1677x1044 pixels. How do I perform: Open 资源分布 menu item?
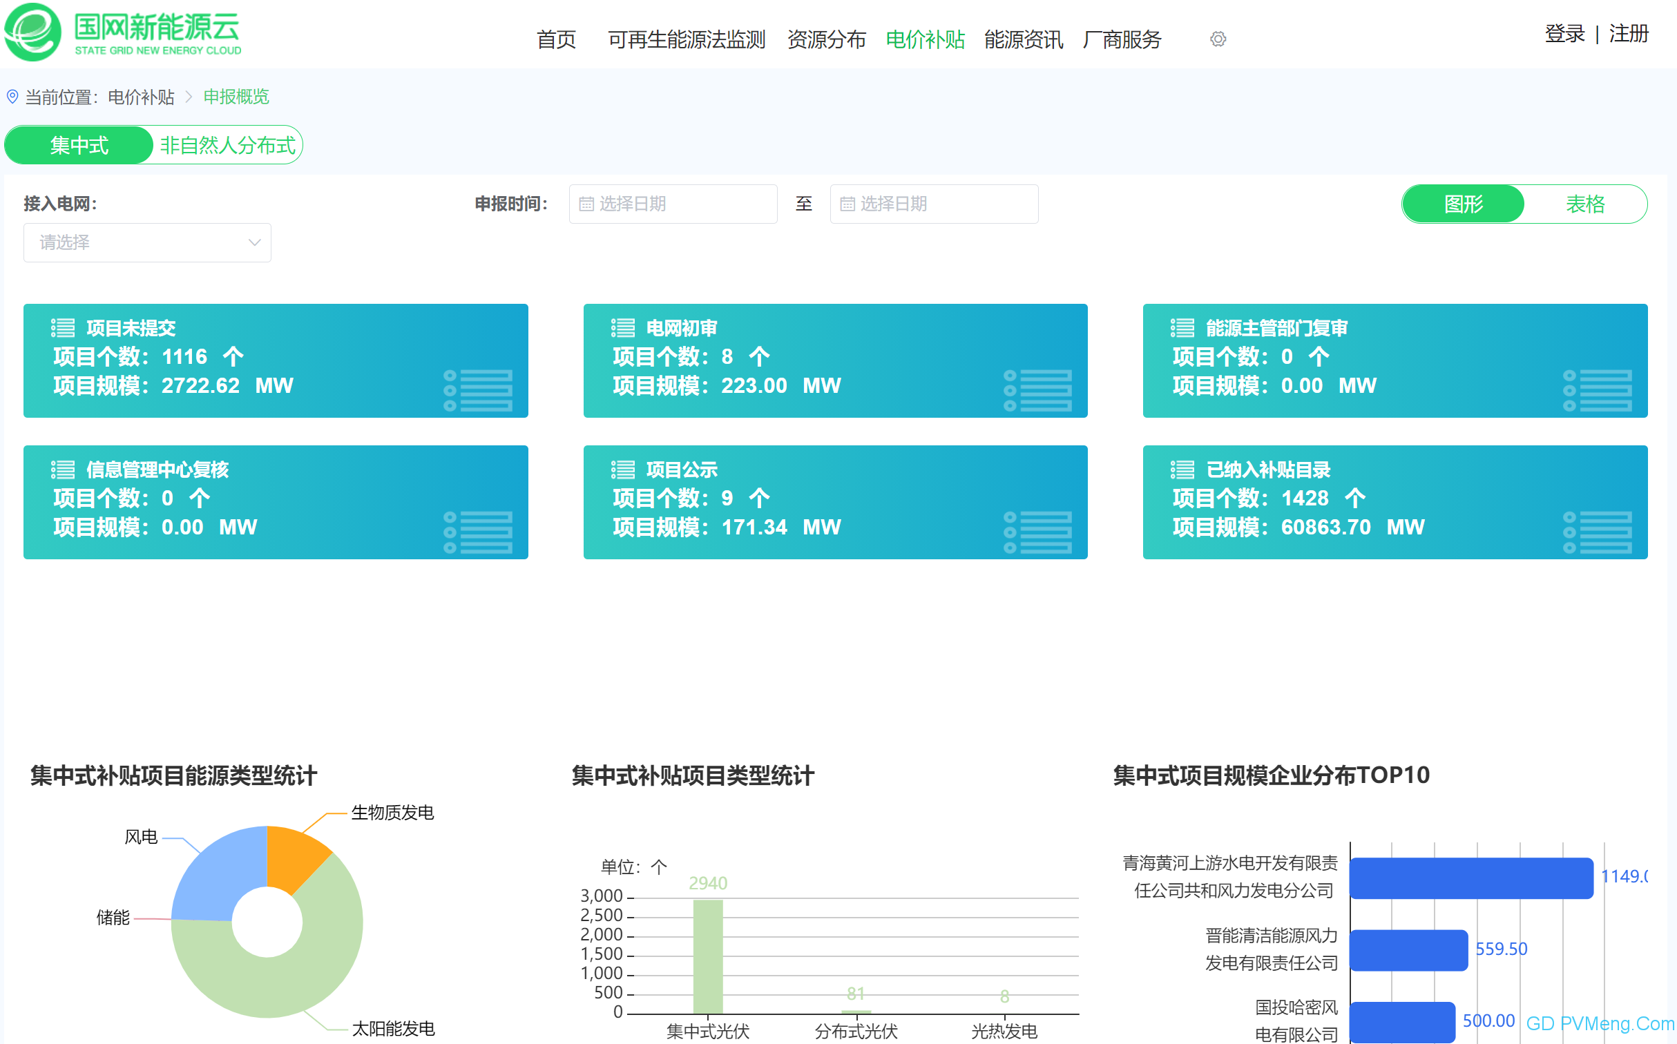[826, 39]
